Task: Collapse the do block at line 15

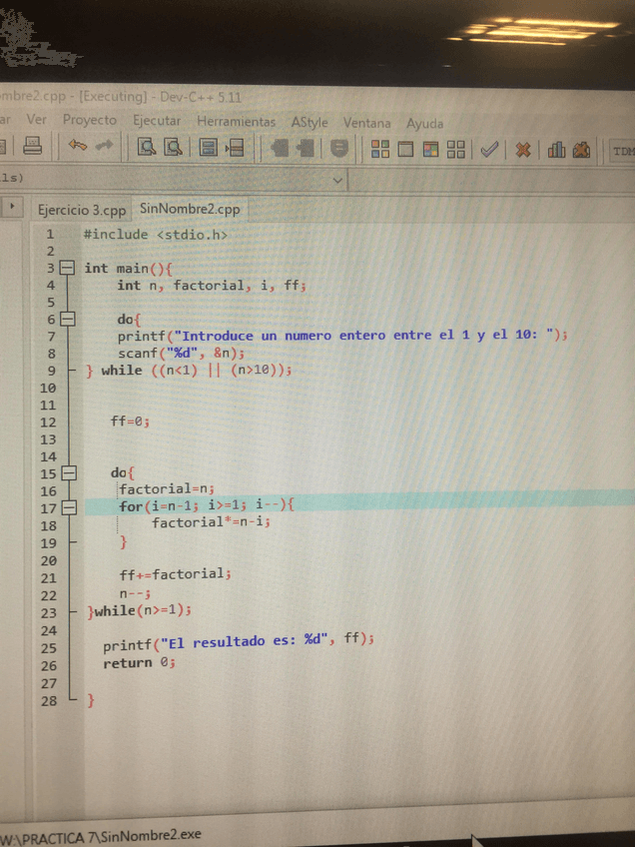Action: click(x=68, y=472)
